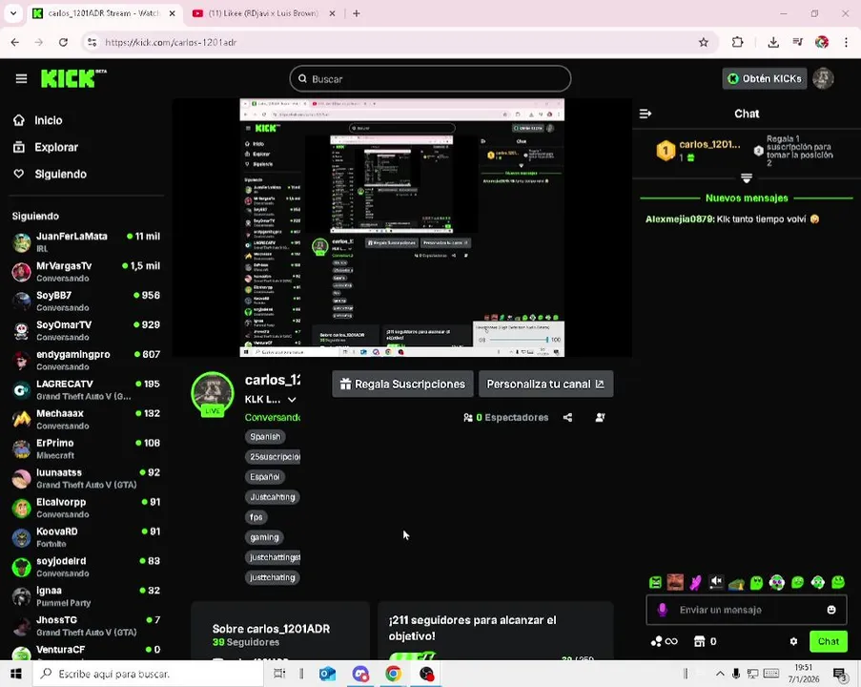Click the user icon next to share
The width and height of the screenshot is (861, 687).
pyautogui.click(x=600, y=418)
